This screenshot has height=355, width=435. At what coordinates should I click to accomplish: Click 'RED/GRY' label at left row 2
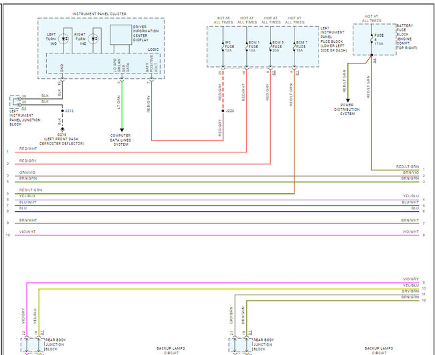pos(27,160)
